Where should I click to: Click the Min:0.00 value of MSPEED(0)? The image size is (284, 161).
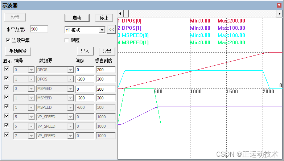point(200,35)
